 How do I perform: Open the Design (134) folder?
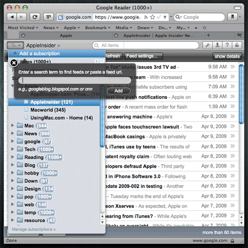tap(36, 189)
